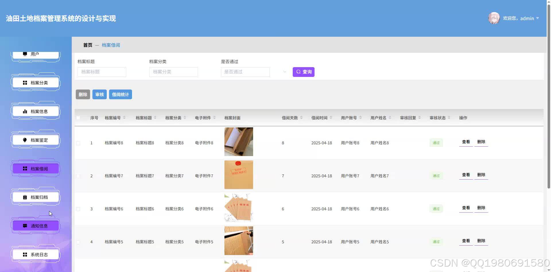
Task: Open 通知信息 from the sidebar
Action: click(x=35, y=226)
